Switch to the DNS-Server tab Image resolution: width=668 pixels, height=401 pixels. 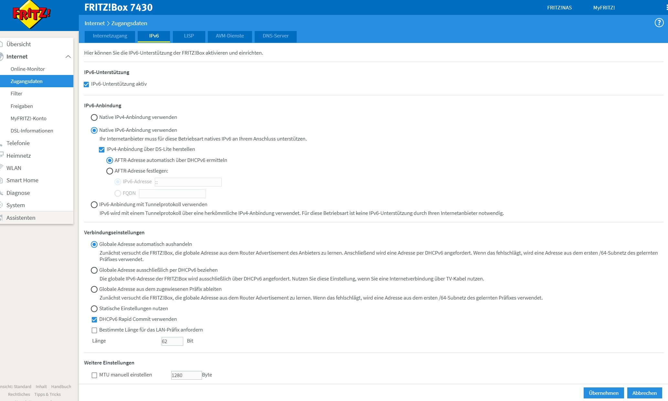(x=275, y=36)
